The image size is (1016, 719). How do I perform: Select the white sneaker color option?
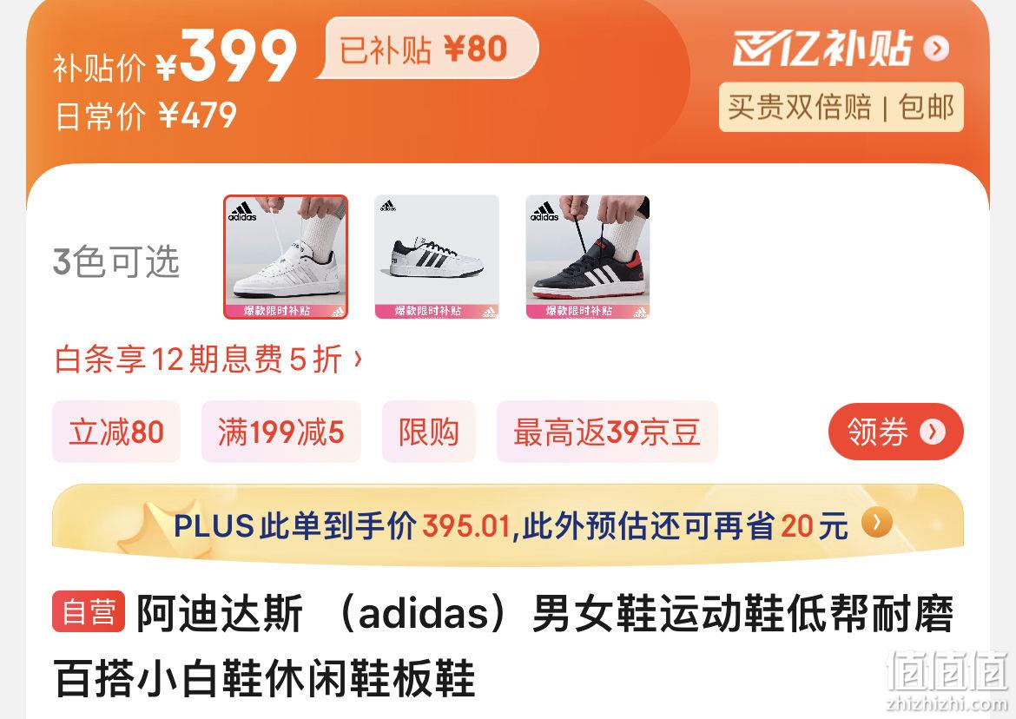(286, 257)
